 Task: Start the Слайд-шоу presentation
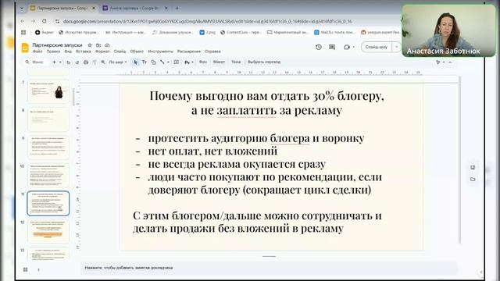(x=377, y=47)
